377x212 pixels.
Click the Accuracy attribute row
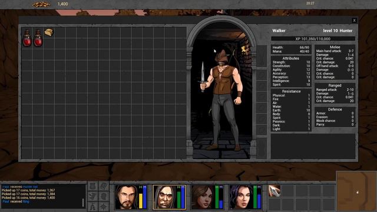click(x=291, y=73)
